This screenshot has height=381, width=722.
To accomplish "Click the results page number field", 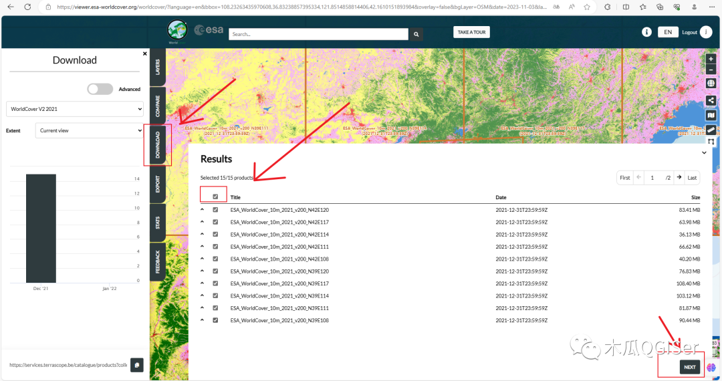I will (x=652, y=178).
